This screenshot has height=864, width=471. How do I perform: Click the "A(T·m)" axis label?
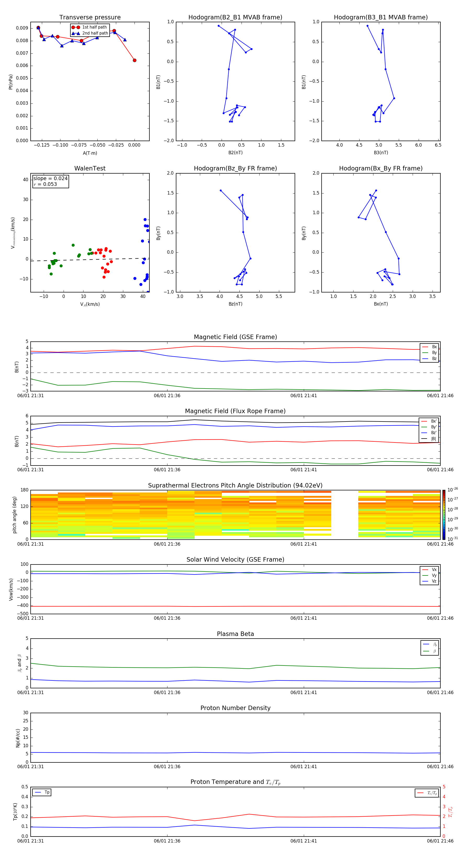tap(90, 153)
